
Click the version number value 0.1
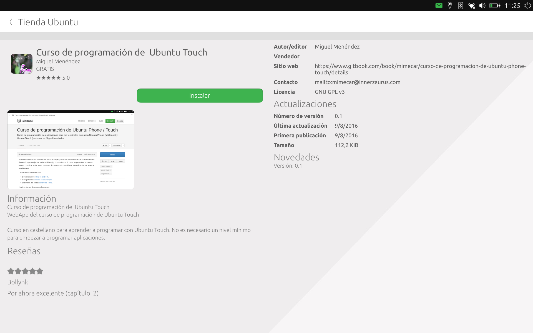click(x=338, y=116)
